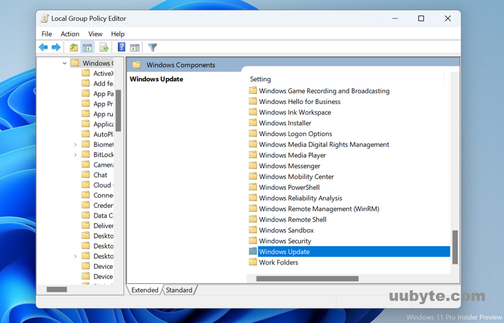The width and height of the screenshot is (504, 323).
Task: Expand the third Deskto tree node
Action: coord(75,256)
